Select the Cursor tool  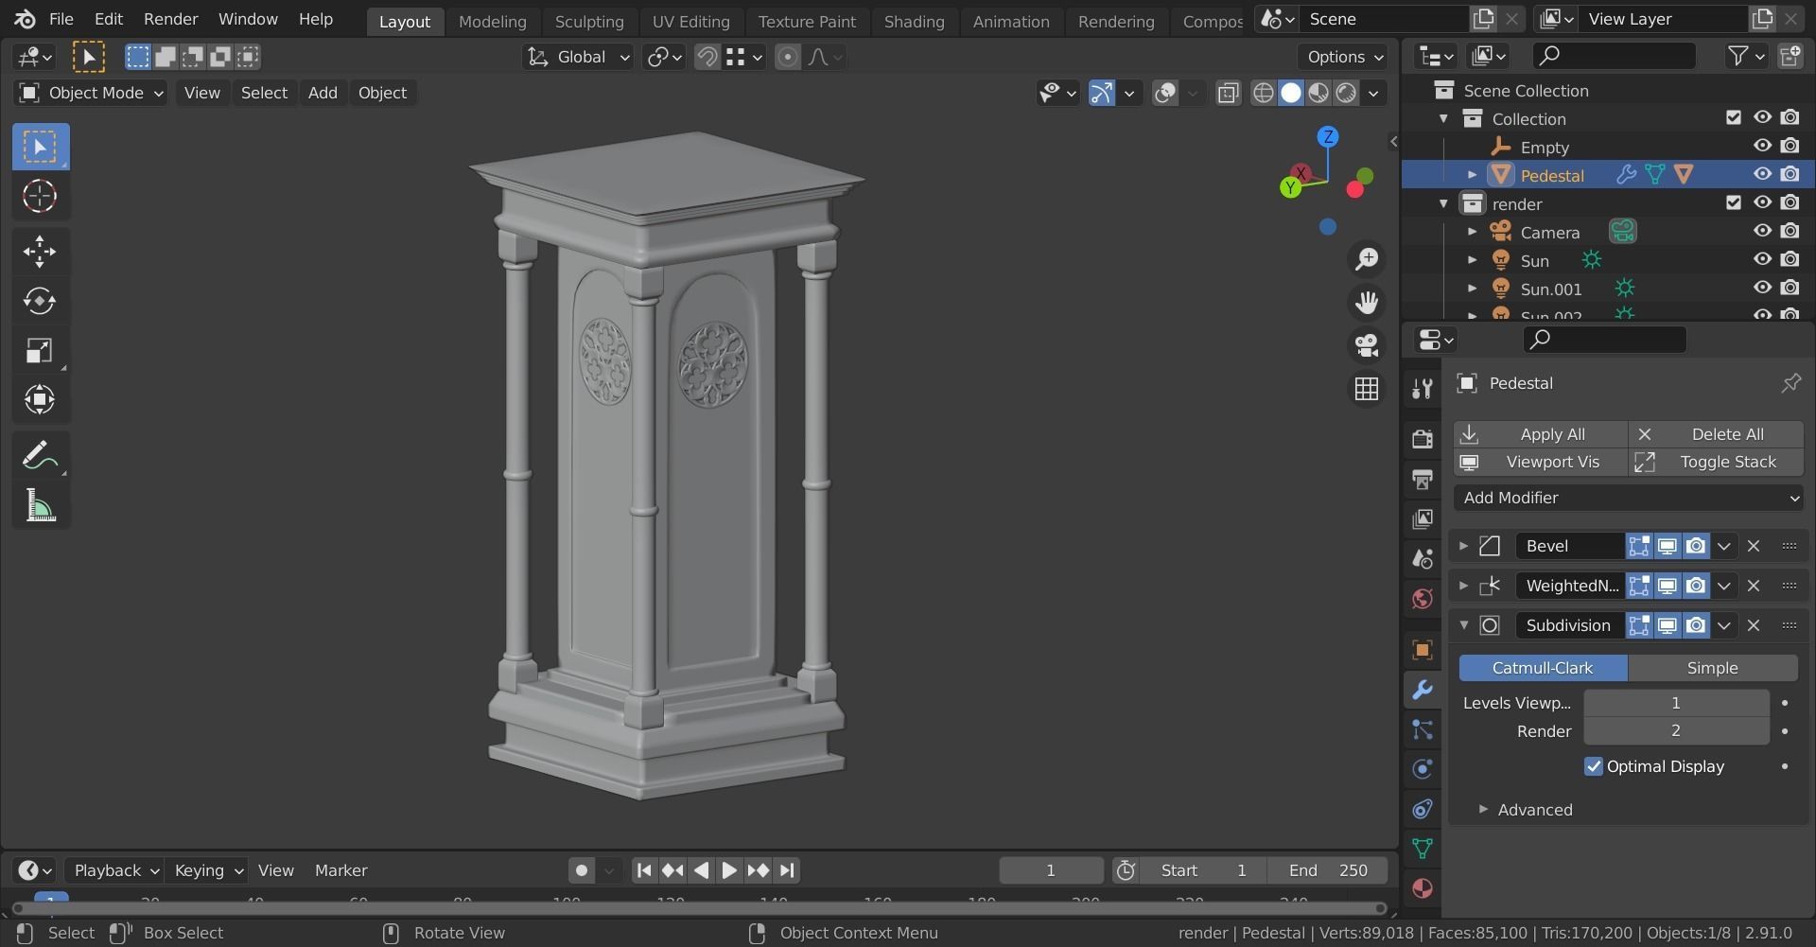[40, 197]
